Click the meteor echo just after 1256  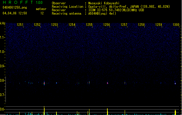click(107, 83)
